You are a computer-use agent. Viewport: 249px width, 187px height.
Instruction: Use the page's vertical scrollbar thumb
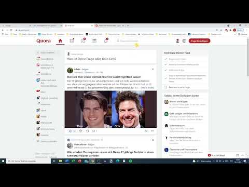pos(247,57)
